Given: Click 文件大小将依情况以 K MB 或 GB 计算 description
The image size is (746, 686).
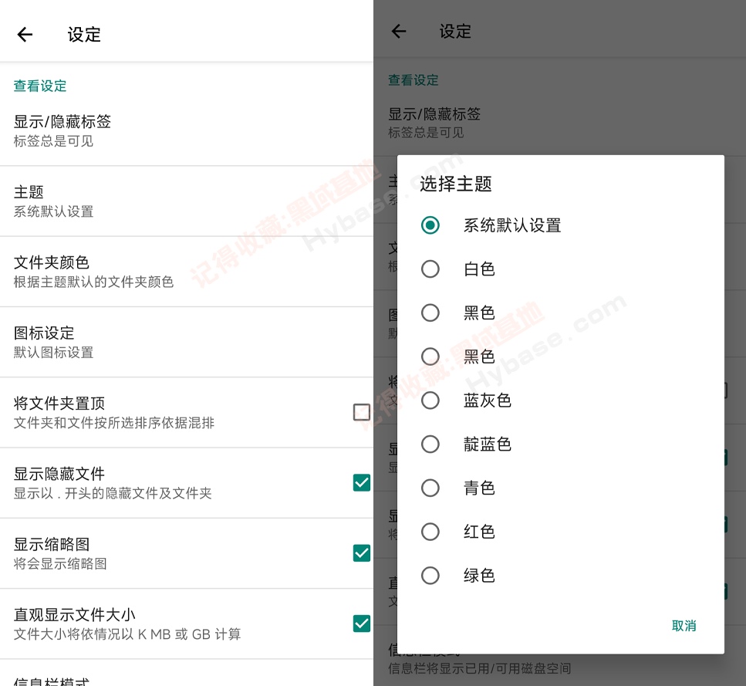Looking at the screenshot, I should click(127, 634).
